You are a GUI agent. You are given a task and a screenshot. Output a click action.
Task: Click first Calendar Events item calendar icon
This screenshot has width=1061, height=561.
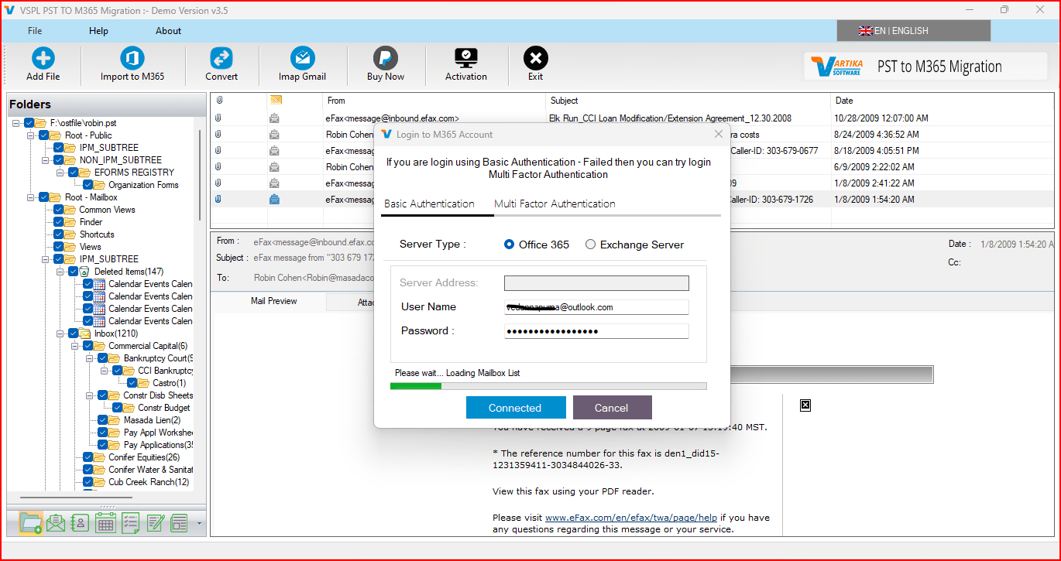click(99, 284)
